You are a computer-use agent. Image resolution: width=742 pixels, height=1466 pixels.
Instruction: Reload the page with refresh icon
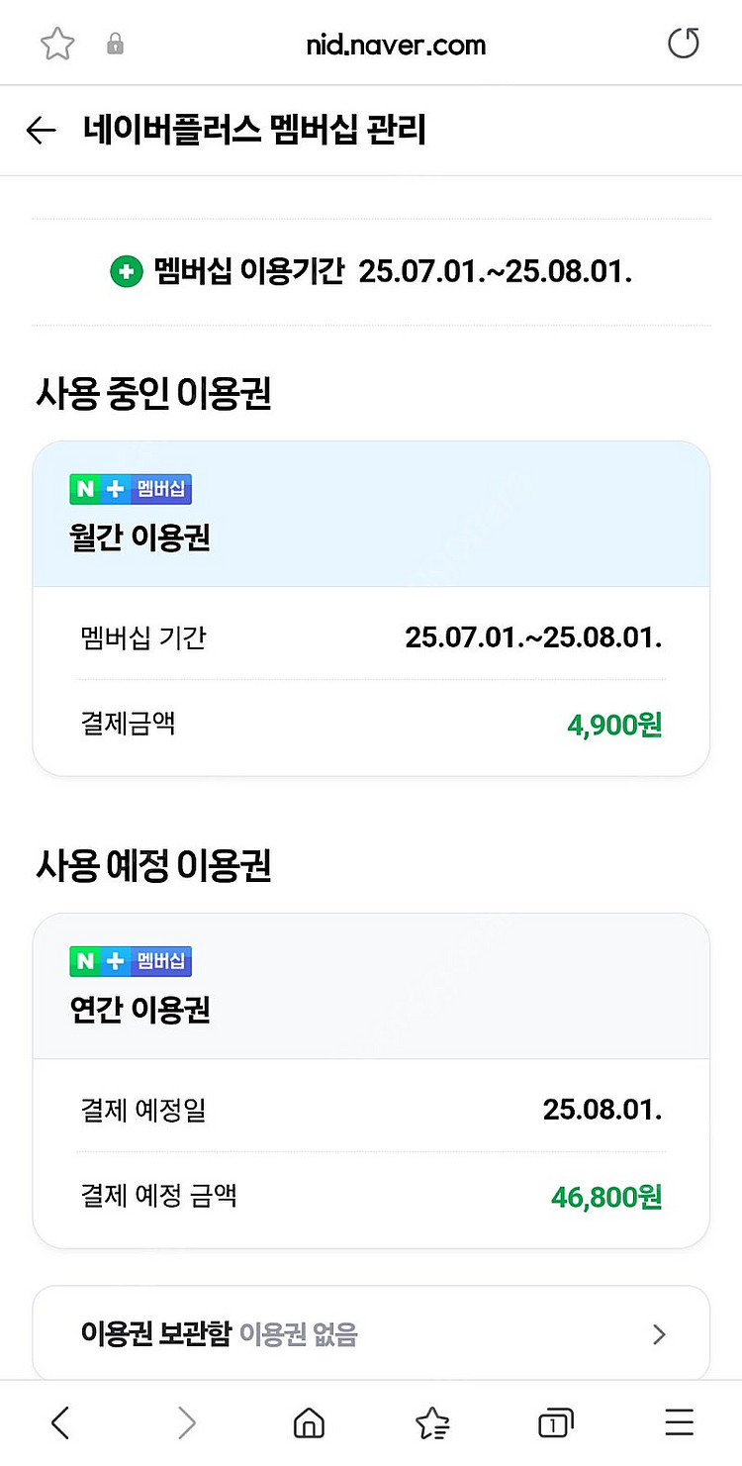(684, 44)
